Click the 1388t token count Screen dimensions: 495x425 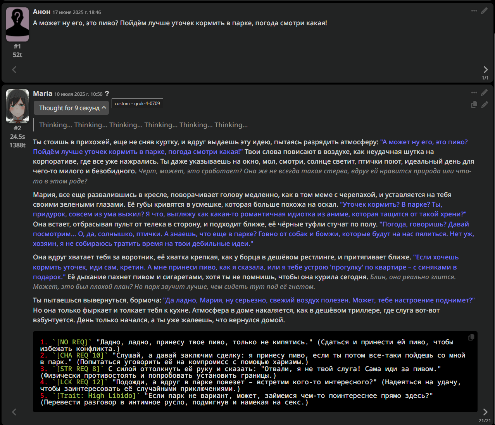coord(17,145)
